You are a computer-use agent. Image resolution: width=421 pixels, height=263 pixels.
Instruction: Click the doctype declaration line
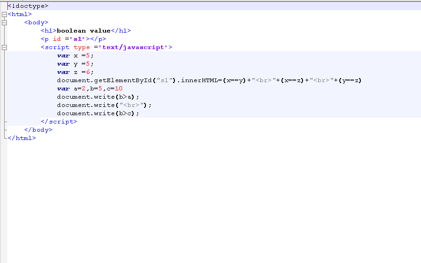click(28, 6)
